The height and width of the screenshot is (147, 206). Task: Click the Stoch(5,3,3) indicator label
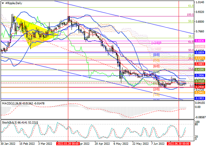coord(10,123)
